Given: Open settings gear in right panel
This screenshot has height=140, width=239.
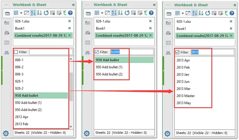Looking at the screenshot, I should tap(167, 134).
